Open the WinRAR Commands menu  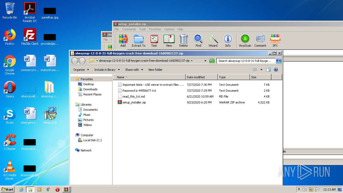click(129, 29)
